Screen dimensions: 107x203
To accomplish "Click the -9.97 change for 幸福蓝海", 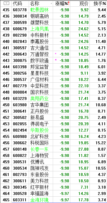I will [x=64, y=194].
